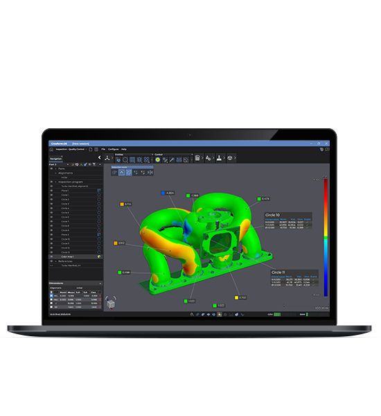
Task: Create a color map with rainbow icon
Action: tap(158, 159)
